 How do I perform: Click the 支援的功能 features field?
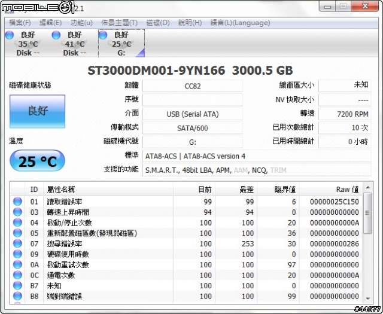257,170
